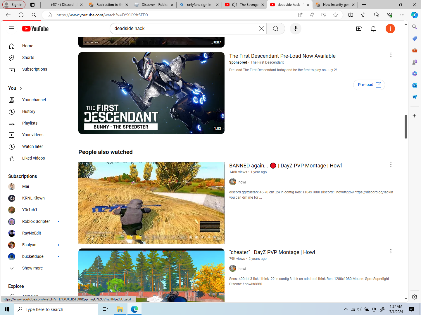
Task: Open Edge split screen
Action: click(351, 15)
